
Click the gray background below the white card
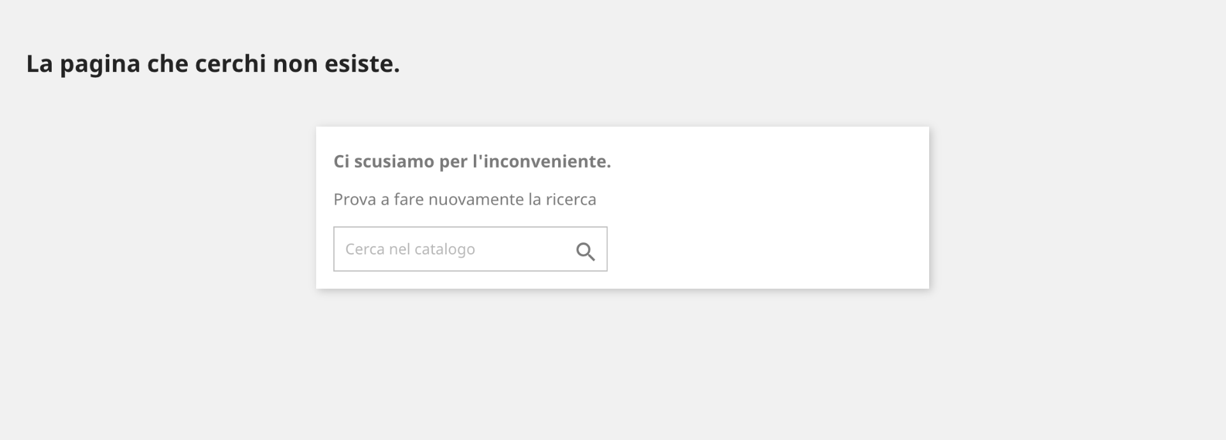coord(623,363)
